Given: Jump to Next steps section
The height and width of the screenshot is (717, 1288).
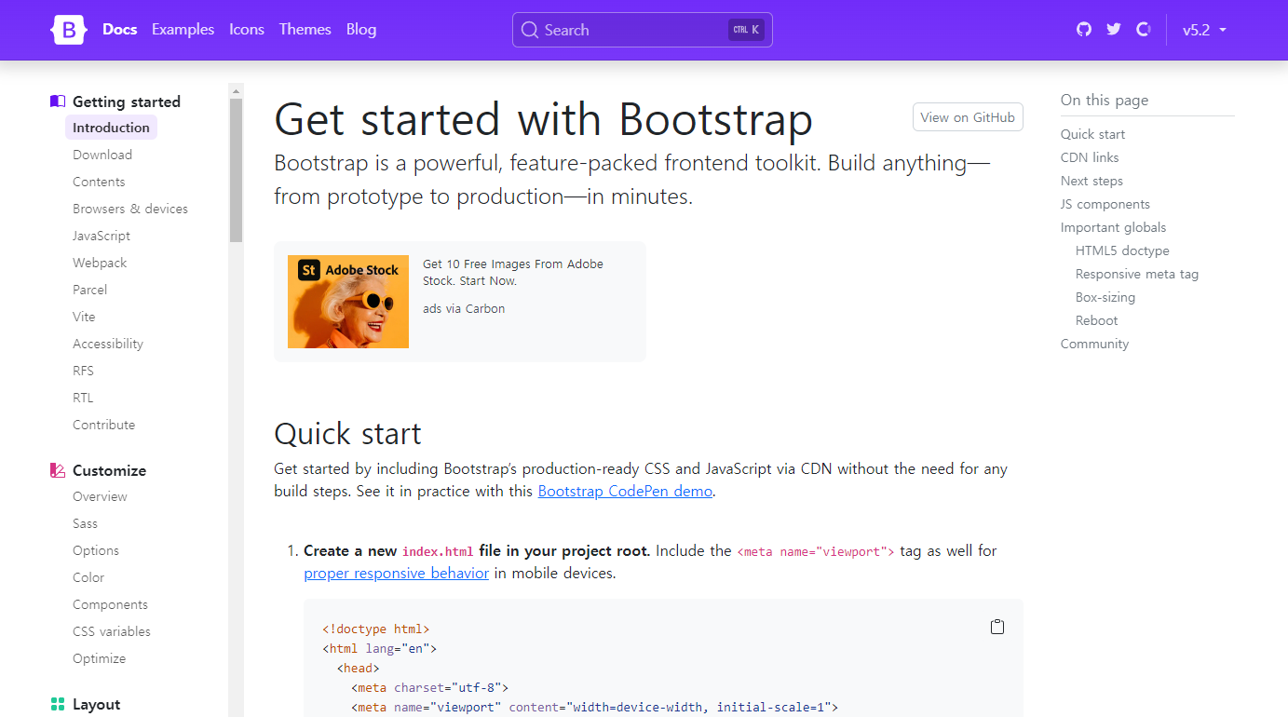Looking at the screenshot, I should tap(1091, 181).
